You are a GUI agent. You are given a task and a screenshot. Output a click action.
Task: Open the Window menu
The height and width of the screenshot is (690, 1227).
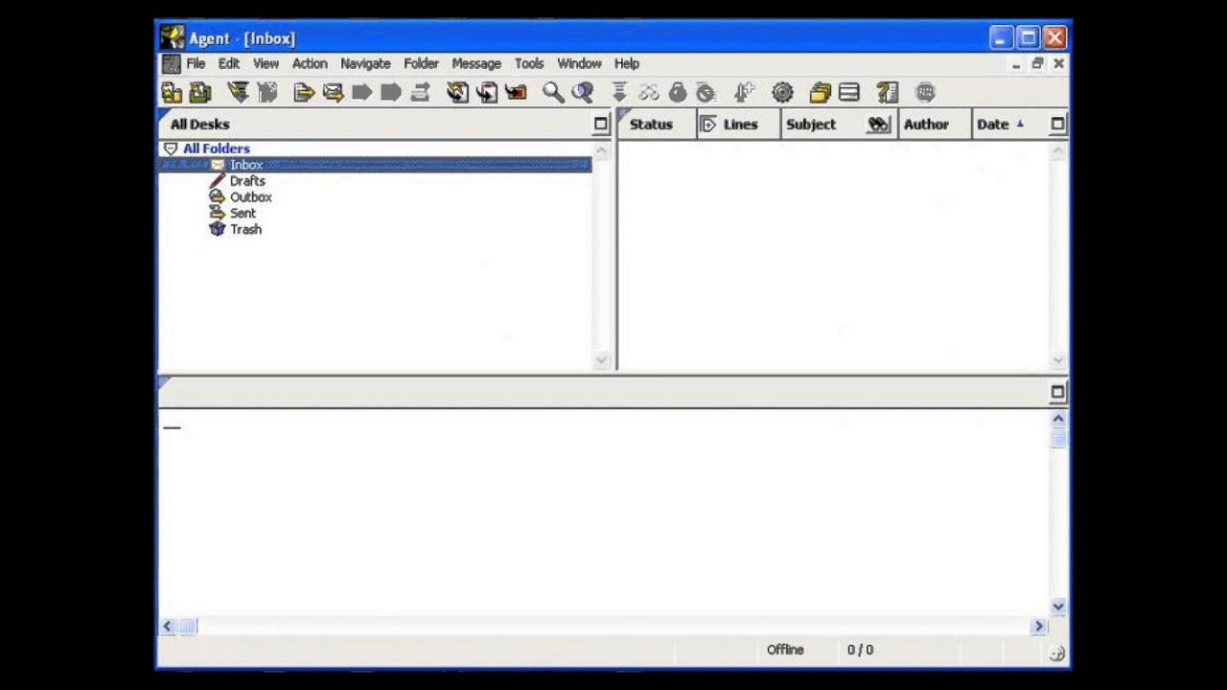coord(579,63)
